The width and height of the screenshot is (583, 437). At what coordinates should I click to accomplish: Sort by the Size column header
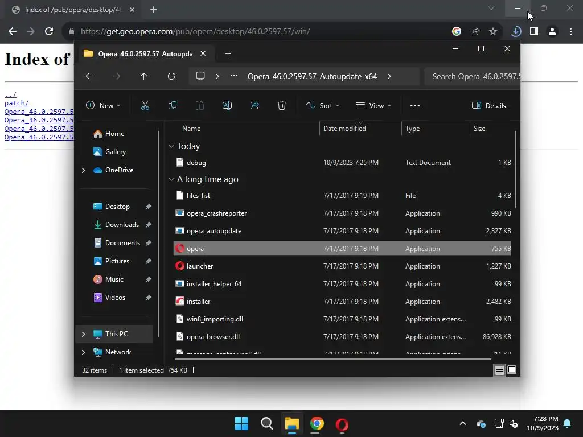479,129
